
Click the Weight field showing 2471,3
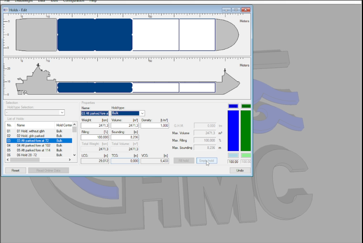[x=95, y=126]
